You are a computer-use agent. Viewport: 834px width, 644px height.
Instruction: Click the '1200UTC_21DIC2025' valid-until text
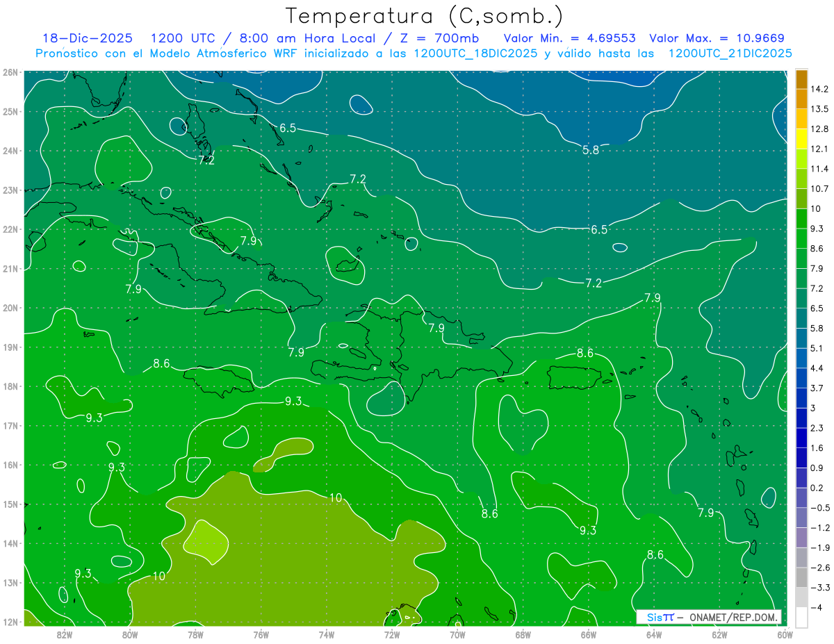click(x=730, y=53)
